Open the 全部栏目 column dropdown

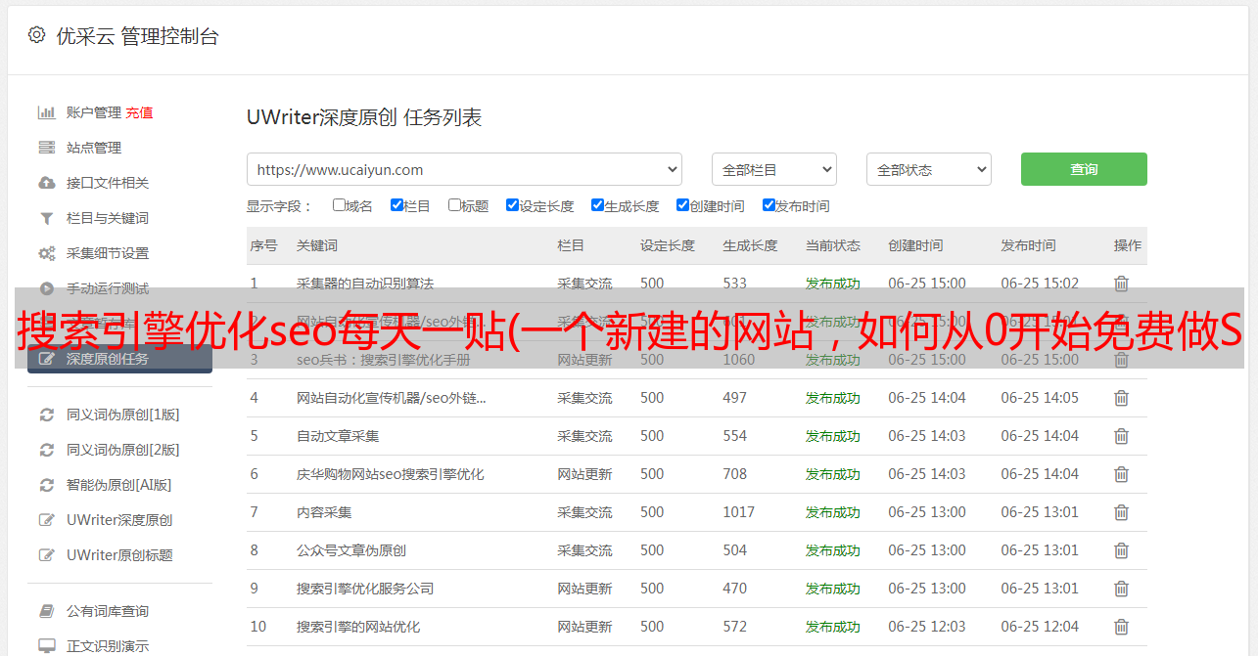click(x=774, y=169)
